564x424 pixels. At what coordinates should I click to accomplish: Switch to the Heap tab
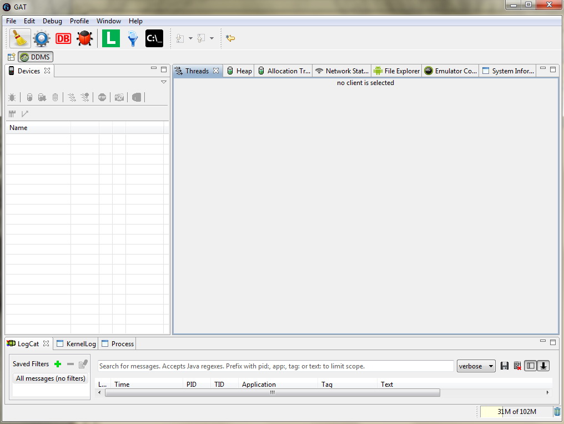239,71
